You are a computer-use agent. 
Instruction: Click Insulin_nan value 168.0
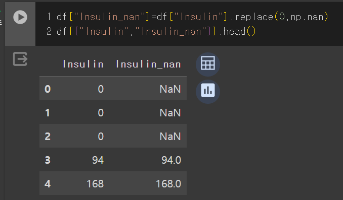168,184
